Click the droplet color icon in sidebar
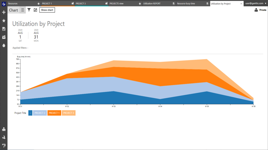 (4, 46)
